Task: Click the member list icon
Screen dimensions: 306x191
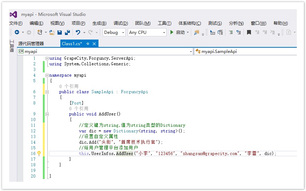Action: 220,32
